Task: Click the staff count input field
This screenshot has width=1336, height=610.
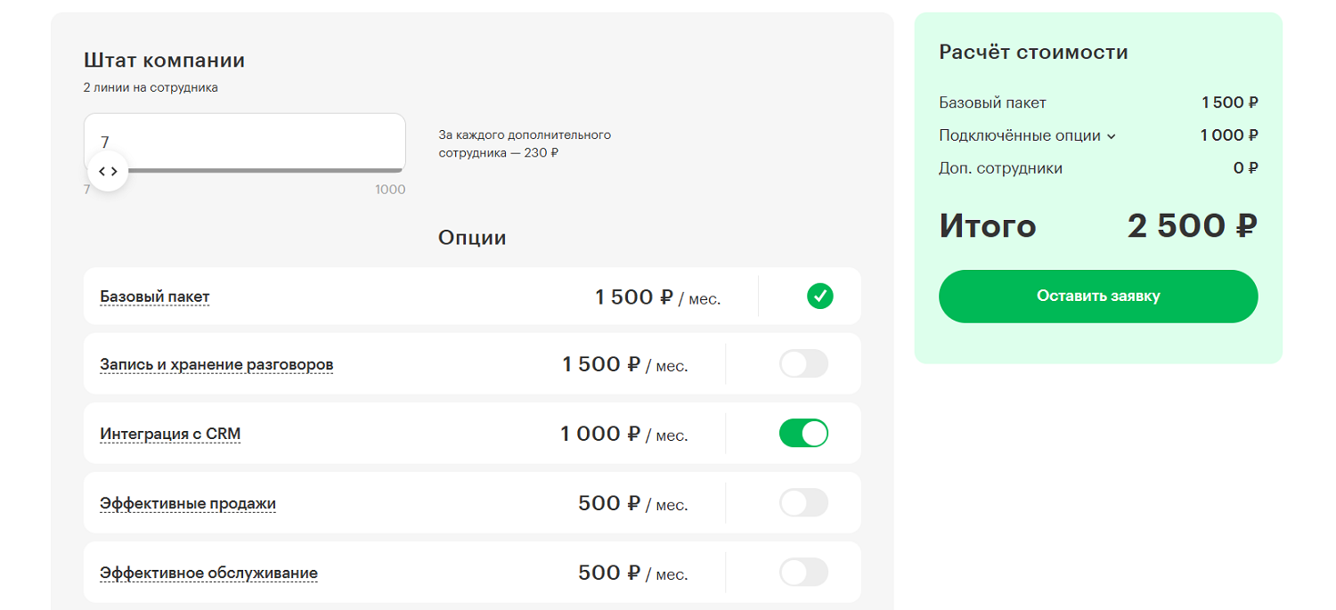Action: pyautogui.click(x=244, y=142)
